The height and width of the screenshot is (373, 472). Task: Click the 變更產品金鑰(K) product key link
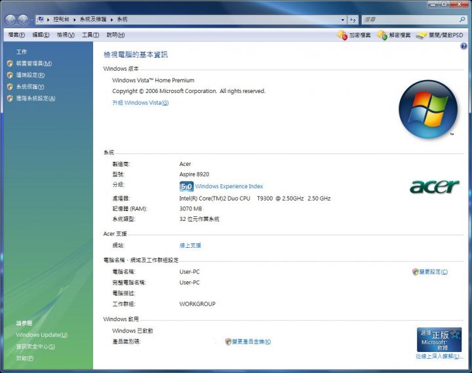251,342
